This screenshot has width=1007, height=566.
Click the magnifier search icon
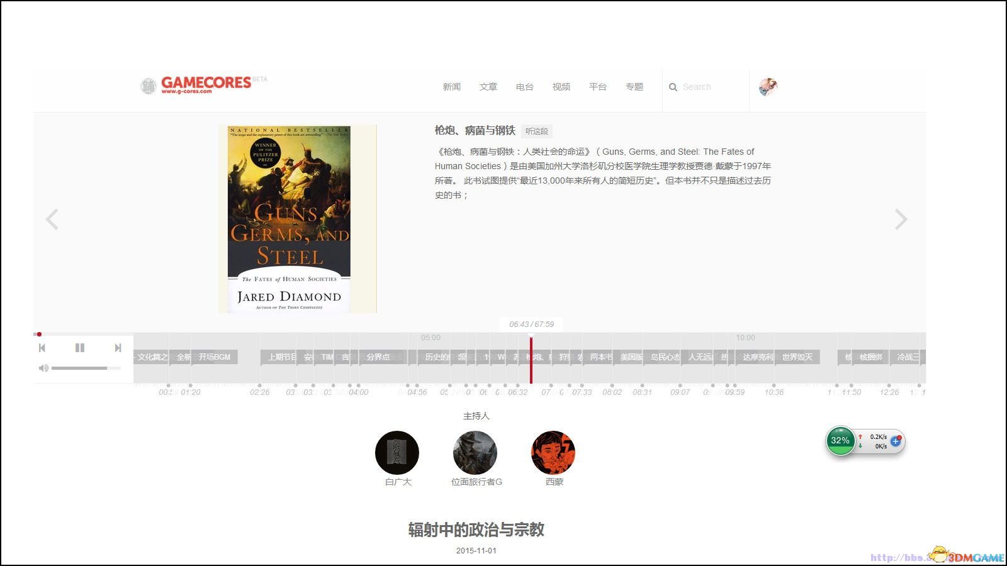[x=673, y=87]
